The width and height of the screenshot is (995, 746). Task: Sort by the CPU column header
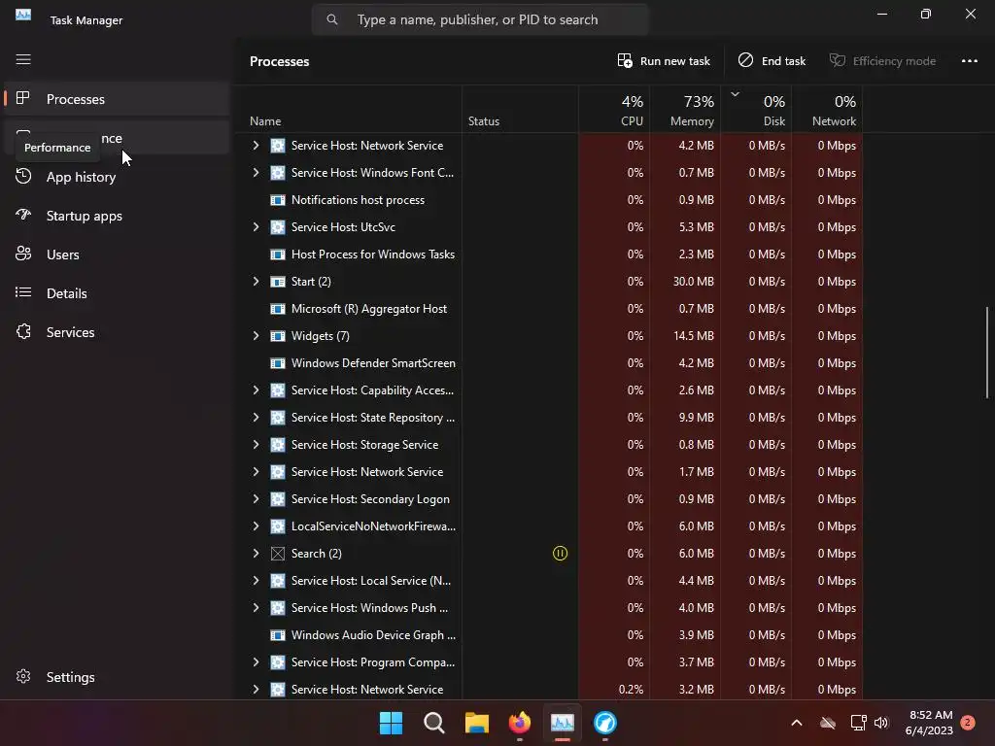[614, 109]
